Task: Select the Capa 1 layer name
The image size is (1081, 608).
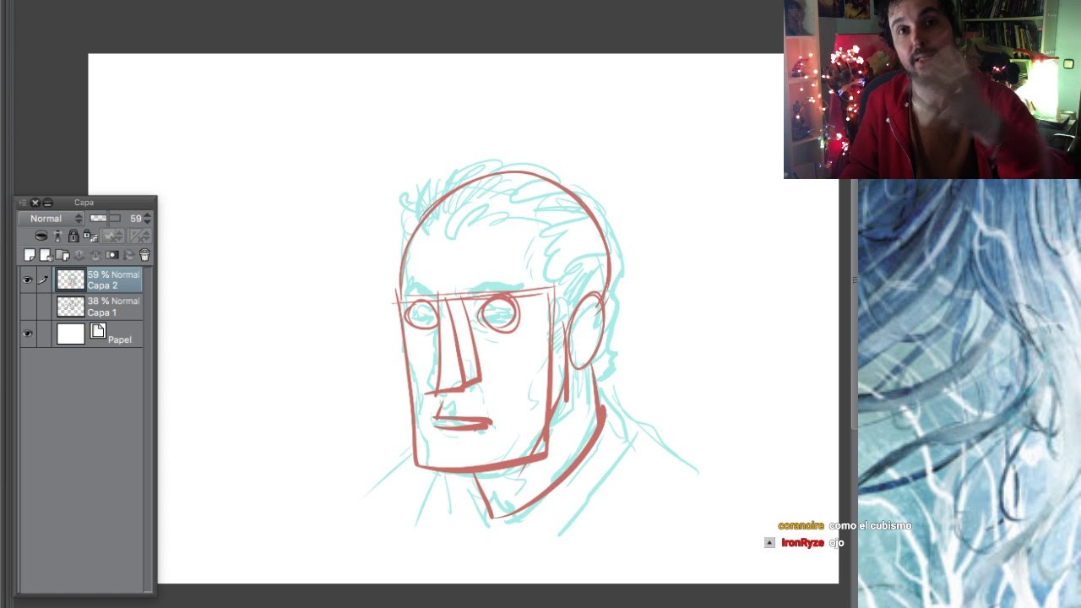Action: pyautogui.click(x=102, y=312)
